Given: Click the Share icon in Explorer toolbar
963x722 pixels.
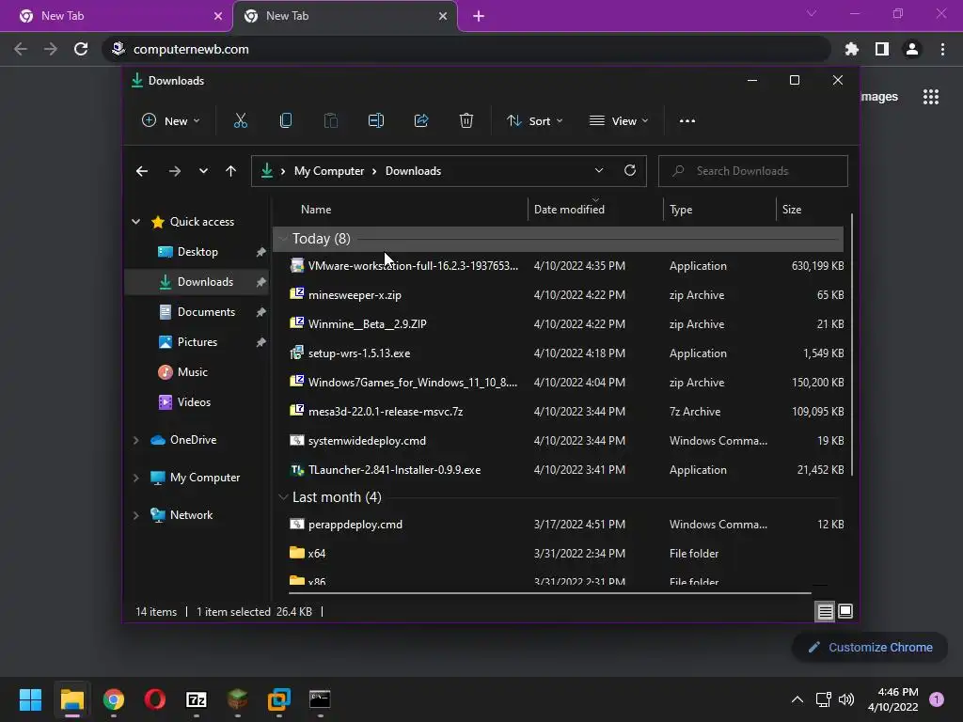Looking at the screenshot, I should [421, 121].
